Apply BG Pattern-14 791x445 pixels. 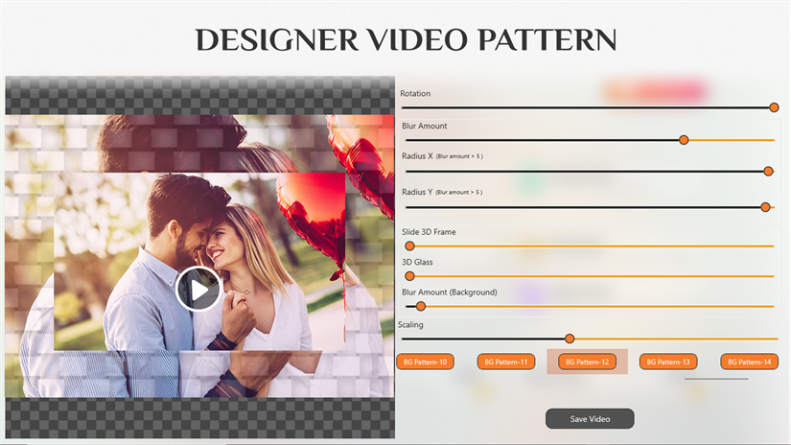[750, 362]
